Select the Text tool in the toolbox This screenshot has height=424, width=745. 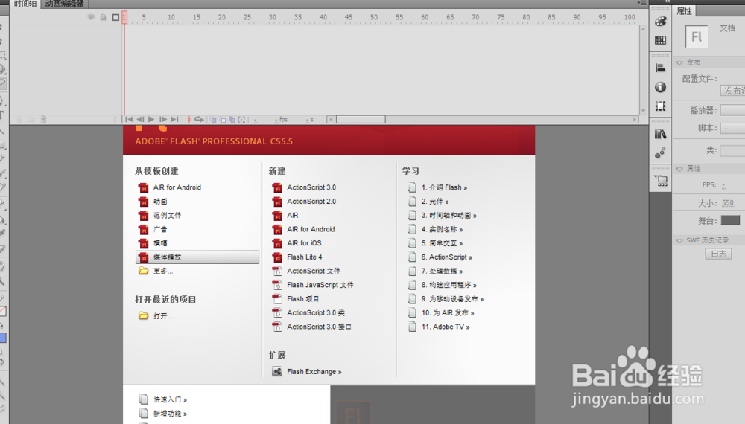click(x=2, y=115)
